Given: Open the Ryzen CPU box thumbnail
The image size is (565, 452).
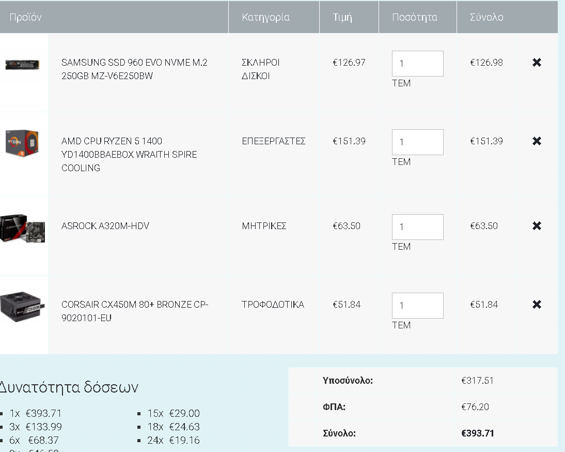Looking at the screenshot, I should [x=22, y=143].
